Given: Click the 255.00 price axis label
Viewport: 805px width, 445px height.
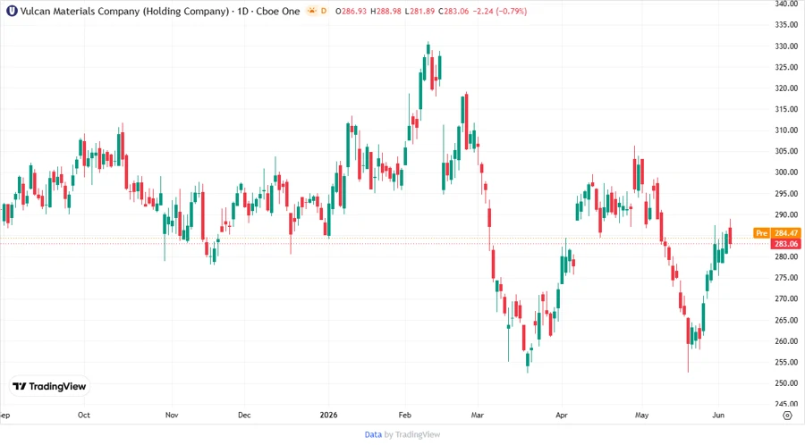Looking at the screenshot, I should (786, 362).
